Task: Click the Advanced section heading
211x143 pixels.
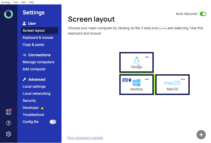Action: 37,79
